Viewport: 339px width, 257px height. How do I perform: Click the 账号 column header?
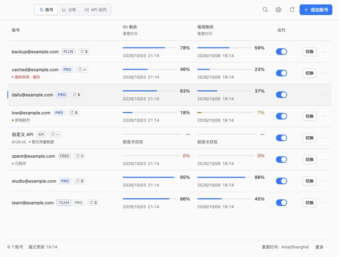[x=16, y=30]
